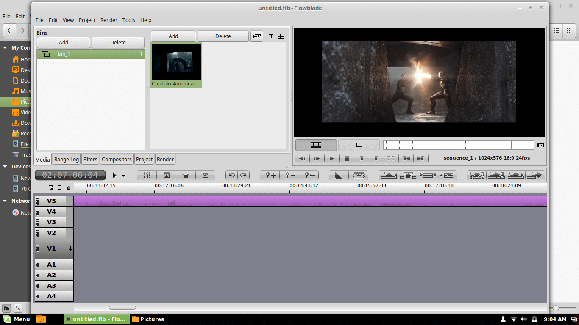This screenshot has height=325, width=579.
Task: Switch to the Compositors tab
Action: coord(117,159)
